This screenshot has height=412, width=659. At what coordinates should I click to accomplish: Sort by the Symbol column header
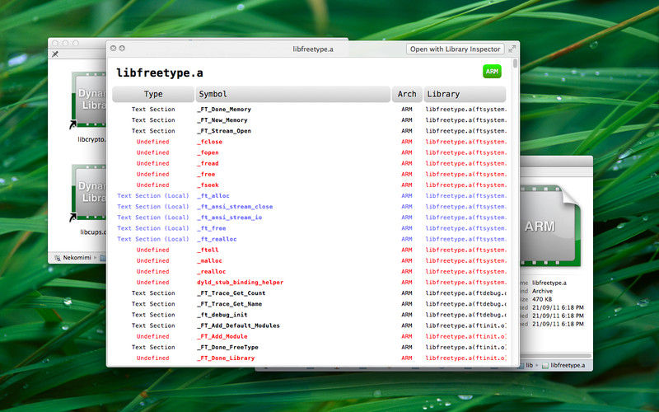(x=292, y=95)
